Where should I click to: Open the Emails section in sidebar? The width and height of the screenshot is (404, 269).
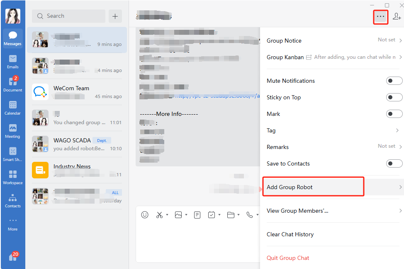coord(12,61)
